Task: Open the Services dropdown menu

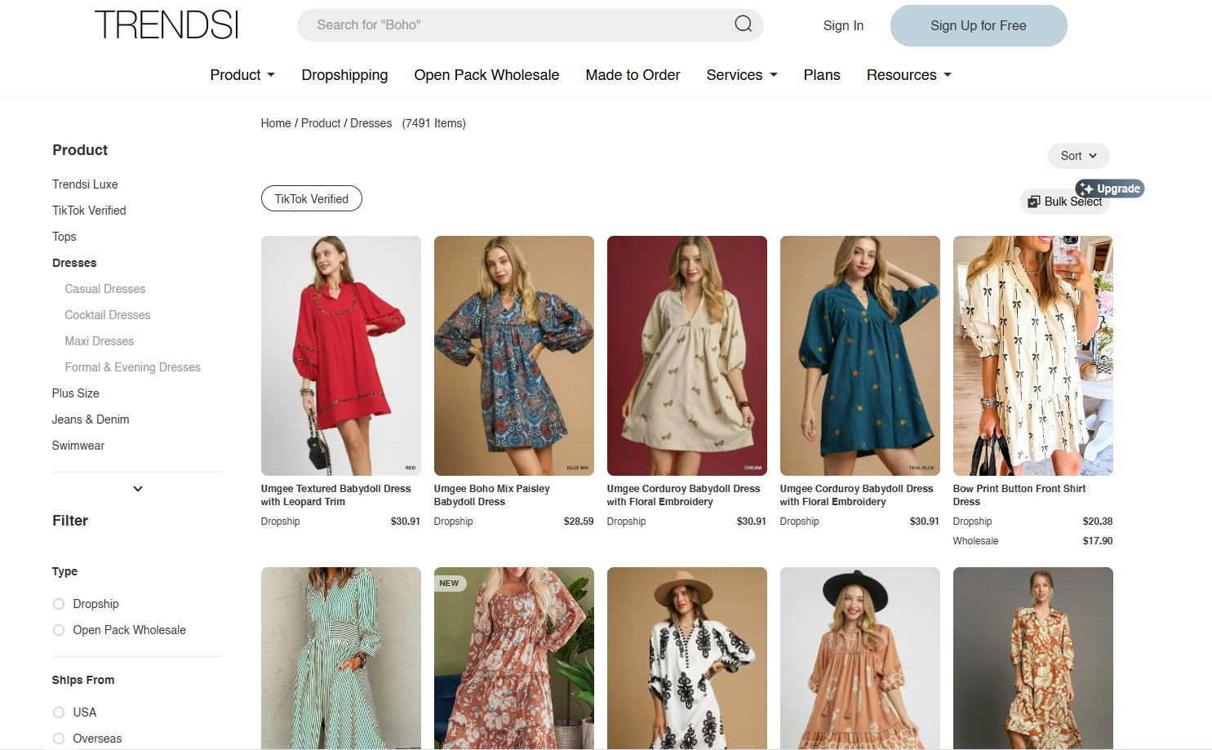Action: (x=741, y=75)
